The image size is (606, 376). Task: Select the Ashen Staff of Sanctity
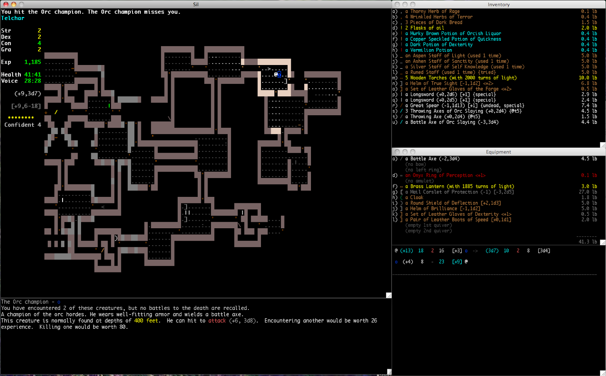[x=495, y=61]
